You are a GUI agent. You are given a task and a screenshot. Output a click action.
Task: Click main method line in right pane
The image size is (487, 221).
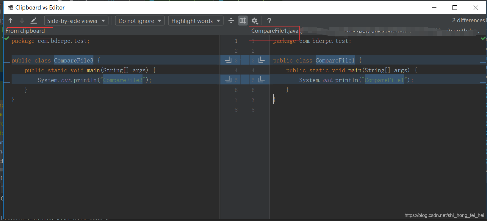coord(352,70)
